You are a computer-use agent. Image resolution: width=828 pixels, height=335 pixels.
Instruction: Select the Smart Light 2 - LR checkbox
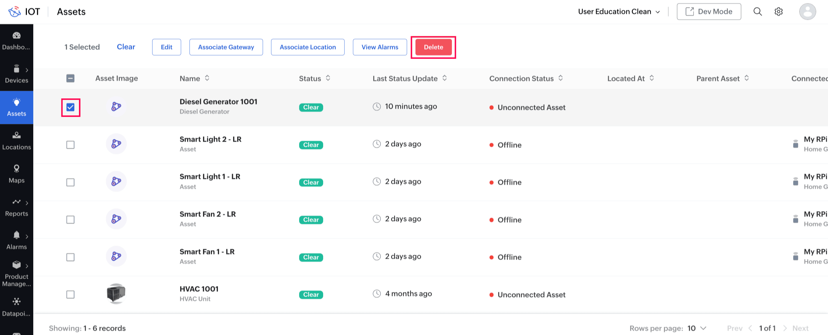[70, 145]
